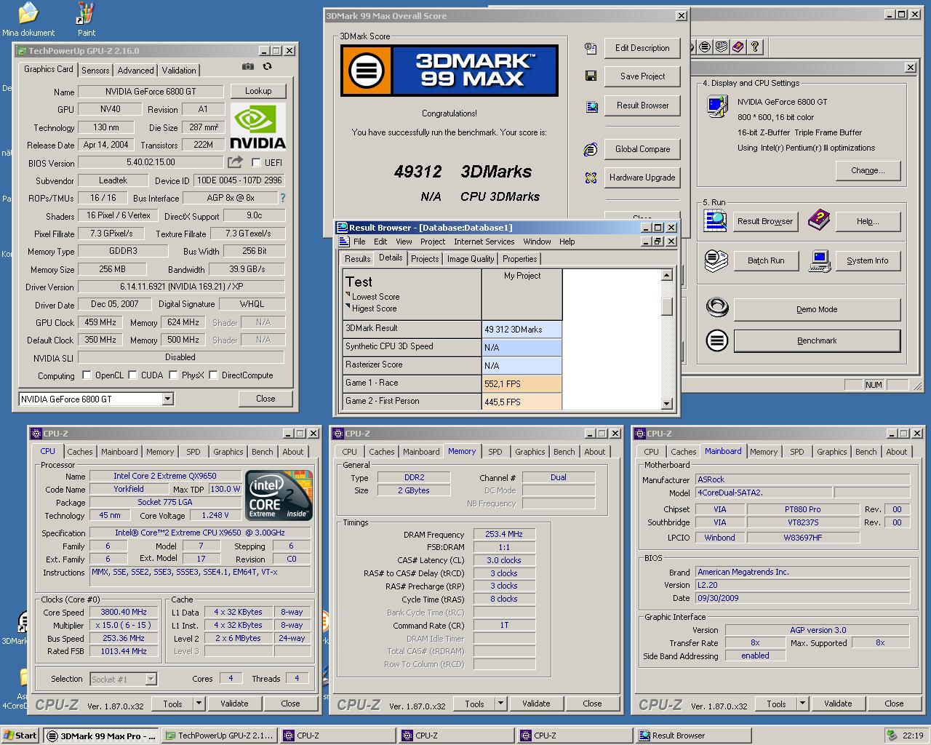This screenshot has width=931, height=745.
Task: Open the File menu in Result Browser
Action: point(359,242)
